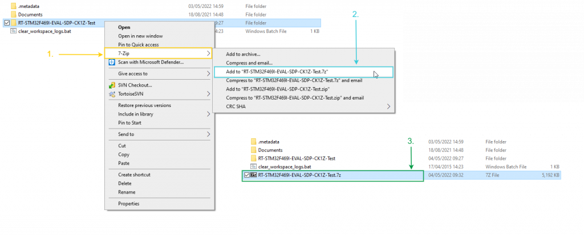Click the 7z archive file icon
The height and width of the screenshot is (235, 584).
click(254, 175)
